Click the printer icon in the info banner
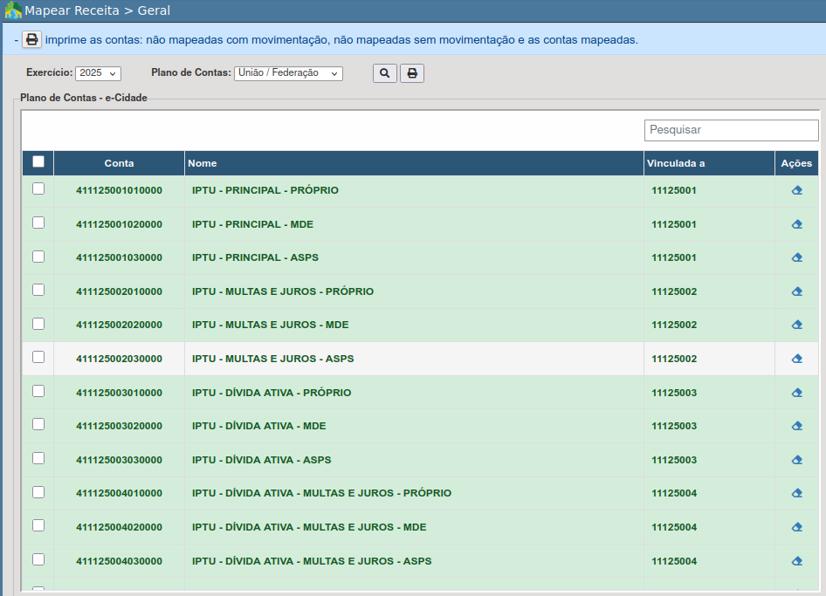This screenshot has width=826, height=596. coord(31,40)
